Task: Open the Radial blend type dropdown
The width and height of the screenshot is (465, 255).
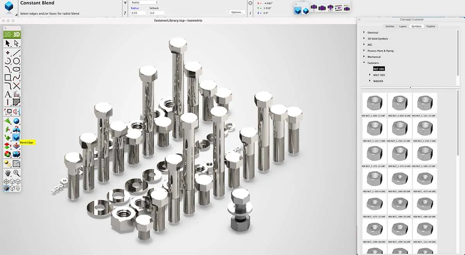Action: (145, 2)
